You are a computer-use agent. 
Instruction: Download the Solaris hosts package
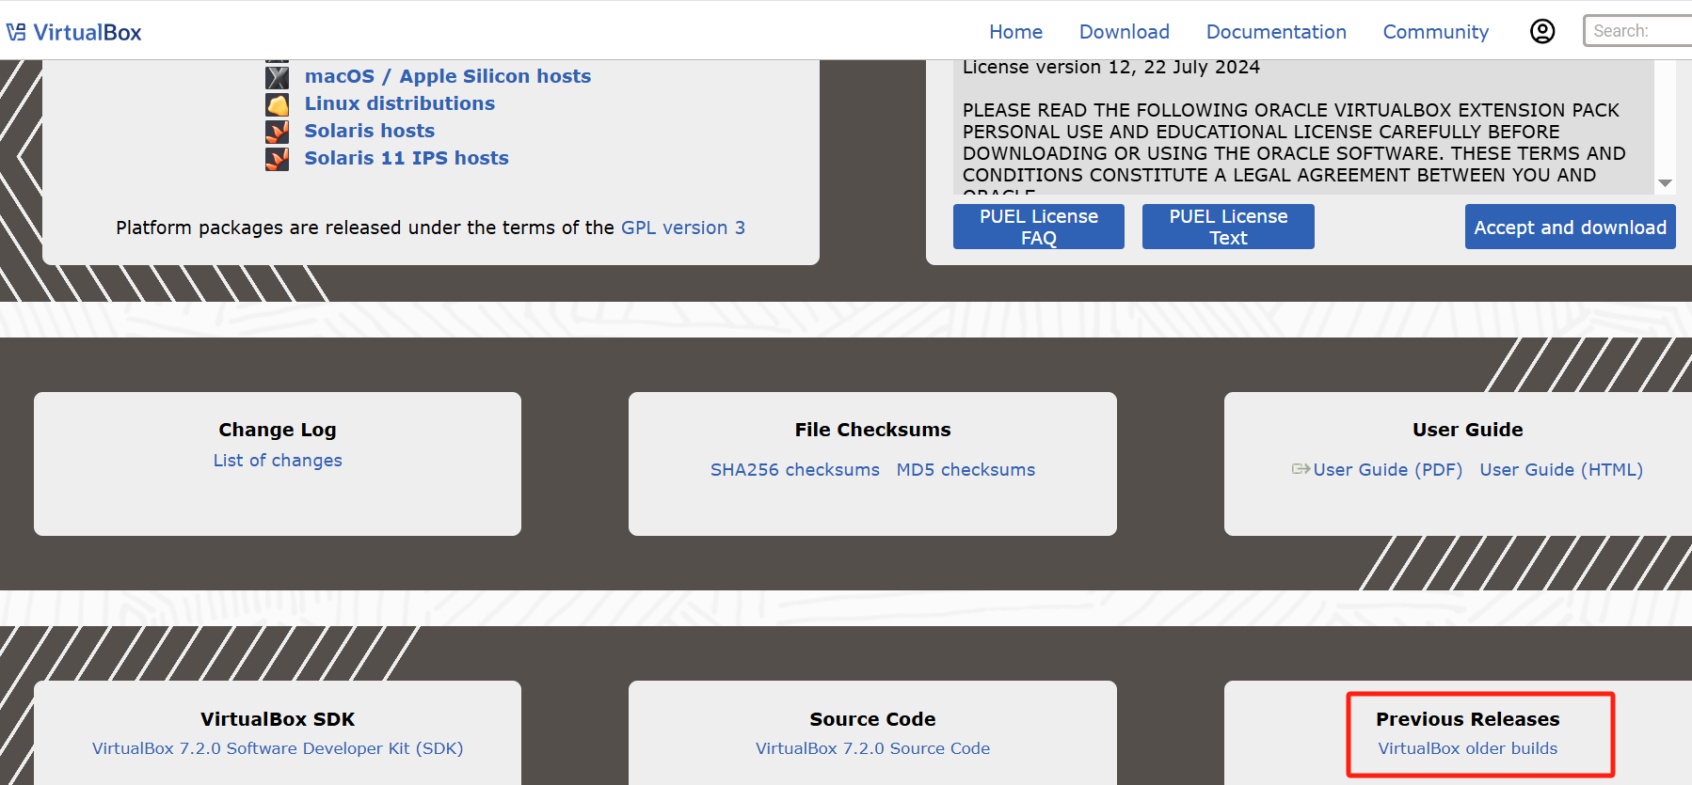[x=369, y=131]
